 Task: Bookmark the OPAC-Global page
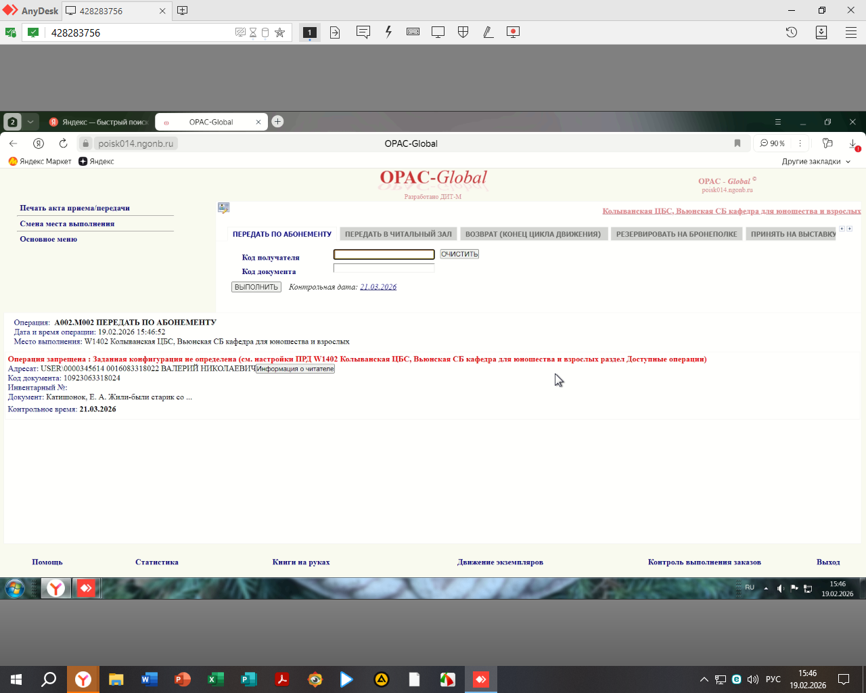737,143
